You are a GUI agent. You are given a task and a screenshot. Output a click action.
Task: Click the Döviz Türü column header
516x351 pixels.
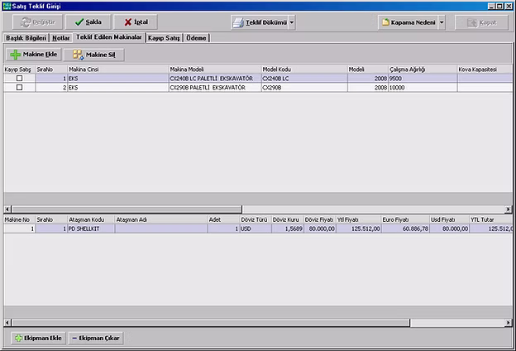click(255, 219)
